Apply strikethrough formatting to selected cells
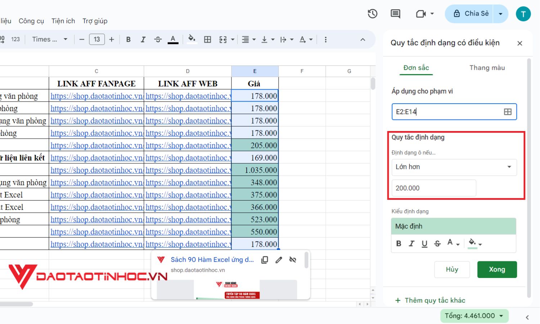This screenshot has width=540, height=324. pyautogui.click(x=158, y=39)
